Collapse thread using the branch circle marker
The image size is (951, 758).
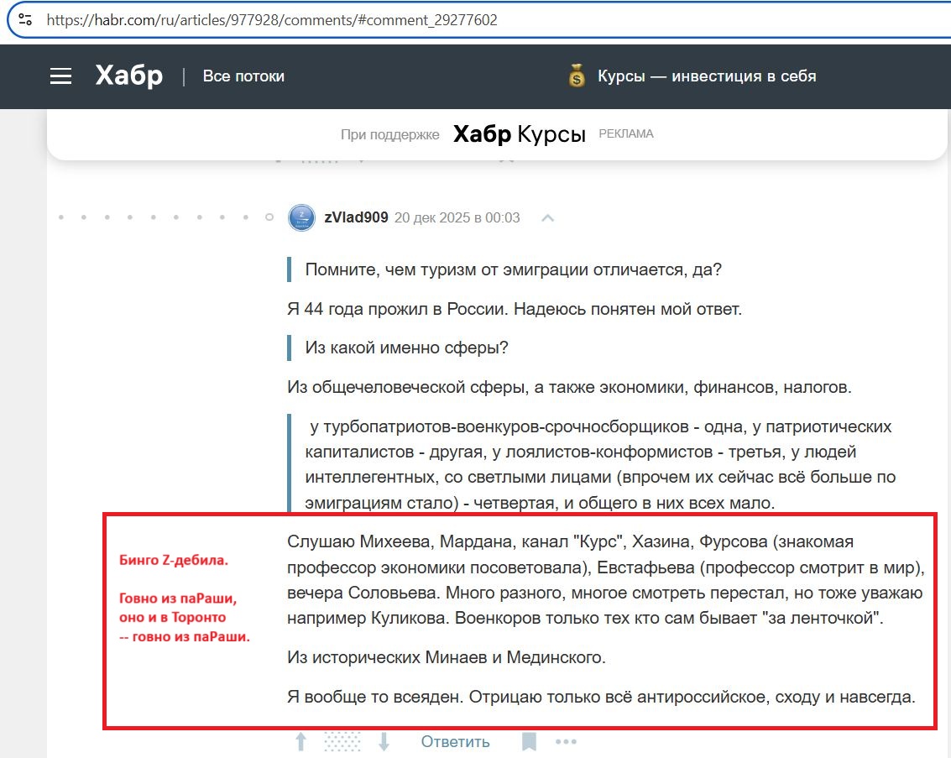[x=269, y=218]
